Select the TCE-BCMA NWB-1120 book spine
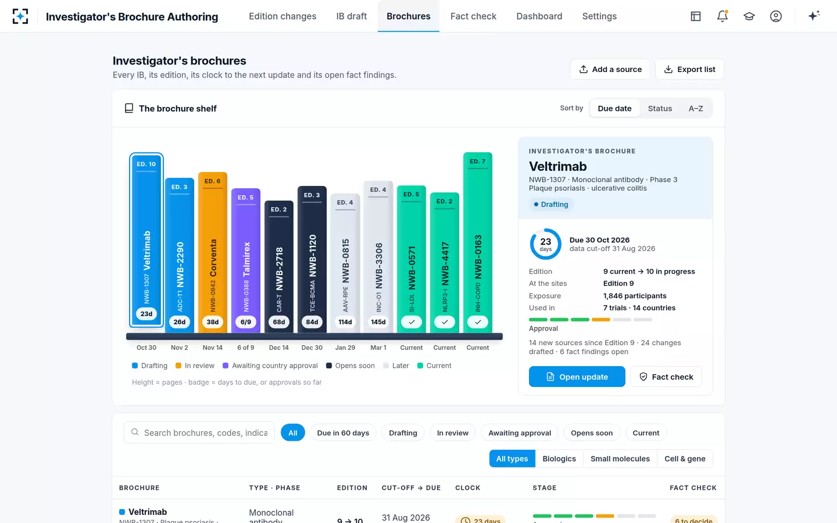 click(312, 259)
